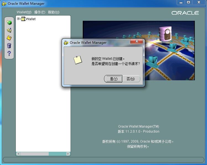Screen dimensions: 207x165
Task: Click the Oracle Wallet Manager(TM) label
Action: tap(138, 127)
